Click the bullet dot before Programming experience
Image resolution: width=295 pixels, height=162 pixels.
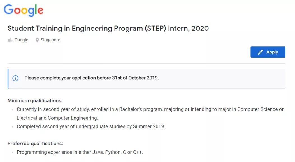click(13, 152)
